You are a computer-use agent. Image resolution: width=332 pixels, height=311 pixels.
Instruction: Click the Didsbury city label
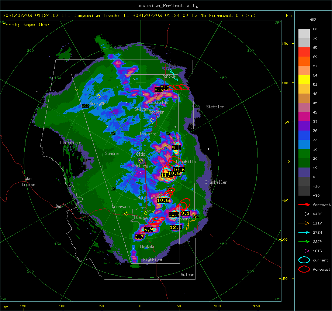(139, 166)
